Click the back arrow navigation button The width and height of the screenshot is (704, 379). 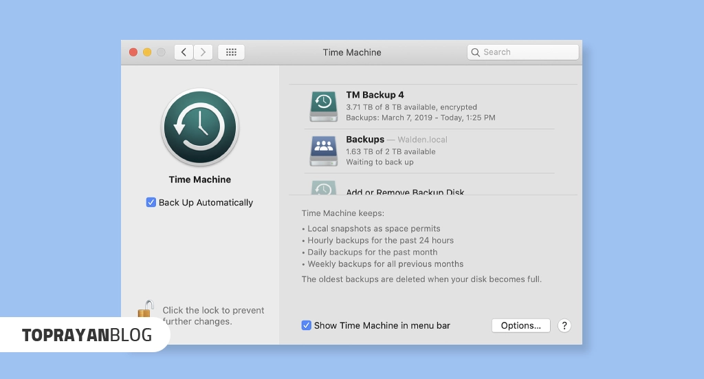(x=184, y=52)
